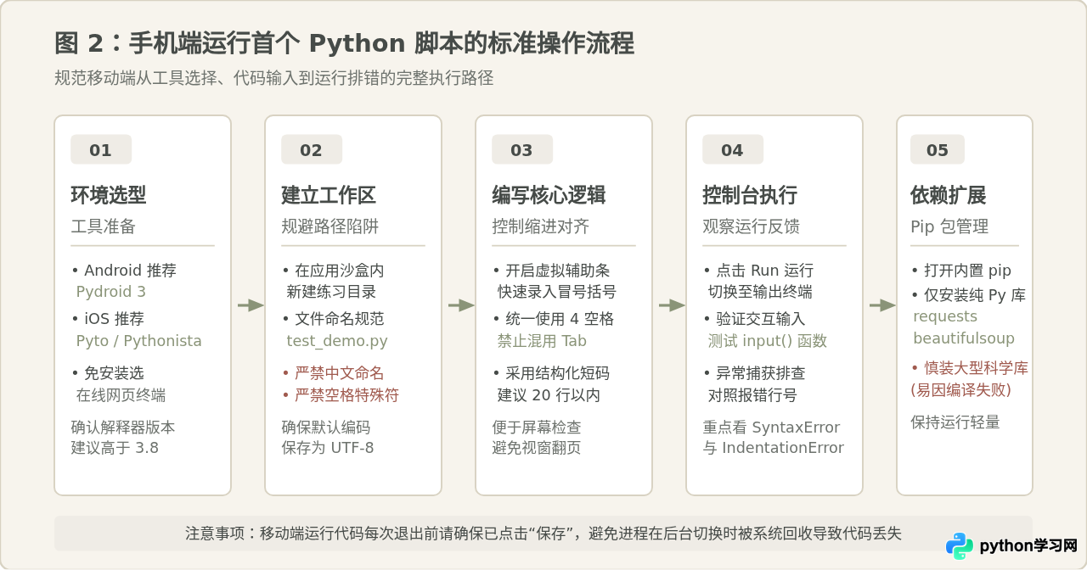Click the subtitle 规范移动端从工具选择…完整执行路径
The height and width of the screenshot is (570, 1087).
click(x=273, y=79)
